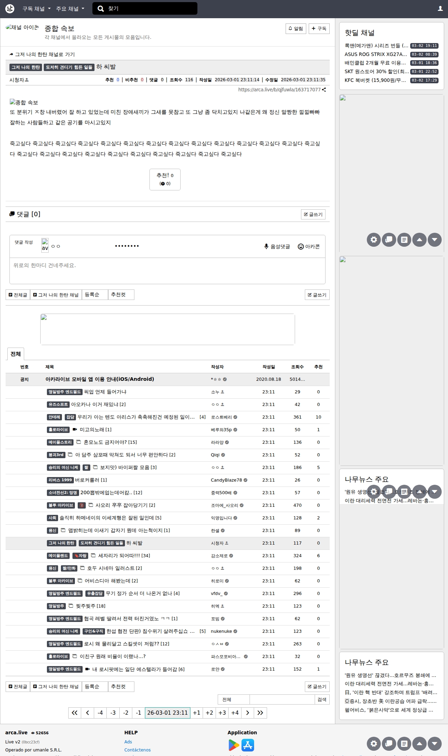448x756 pixels.
Task: Open hot deal KFC 복버킷
Action: tap(375, 80)
